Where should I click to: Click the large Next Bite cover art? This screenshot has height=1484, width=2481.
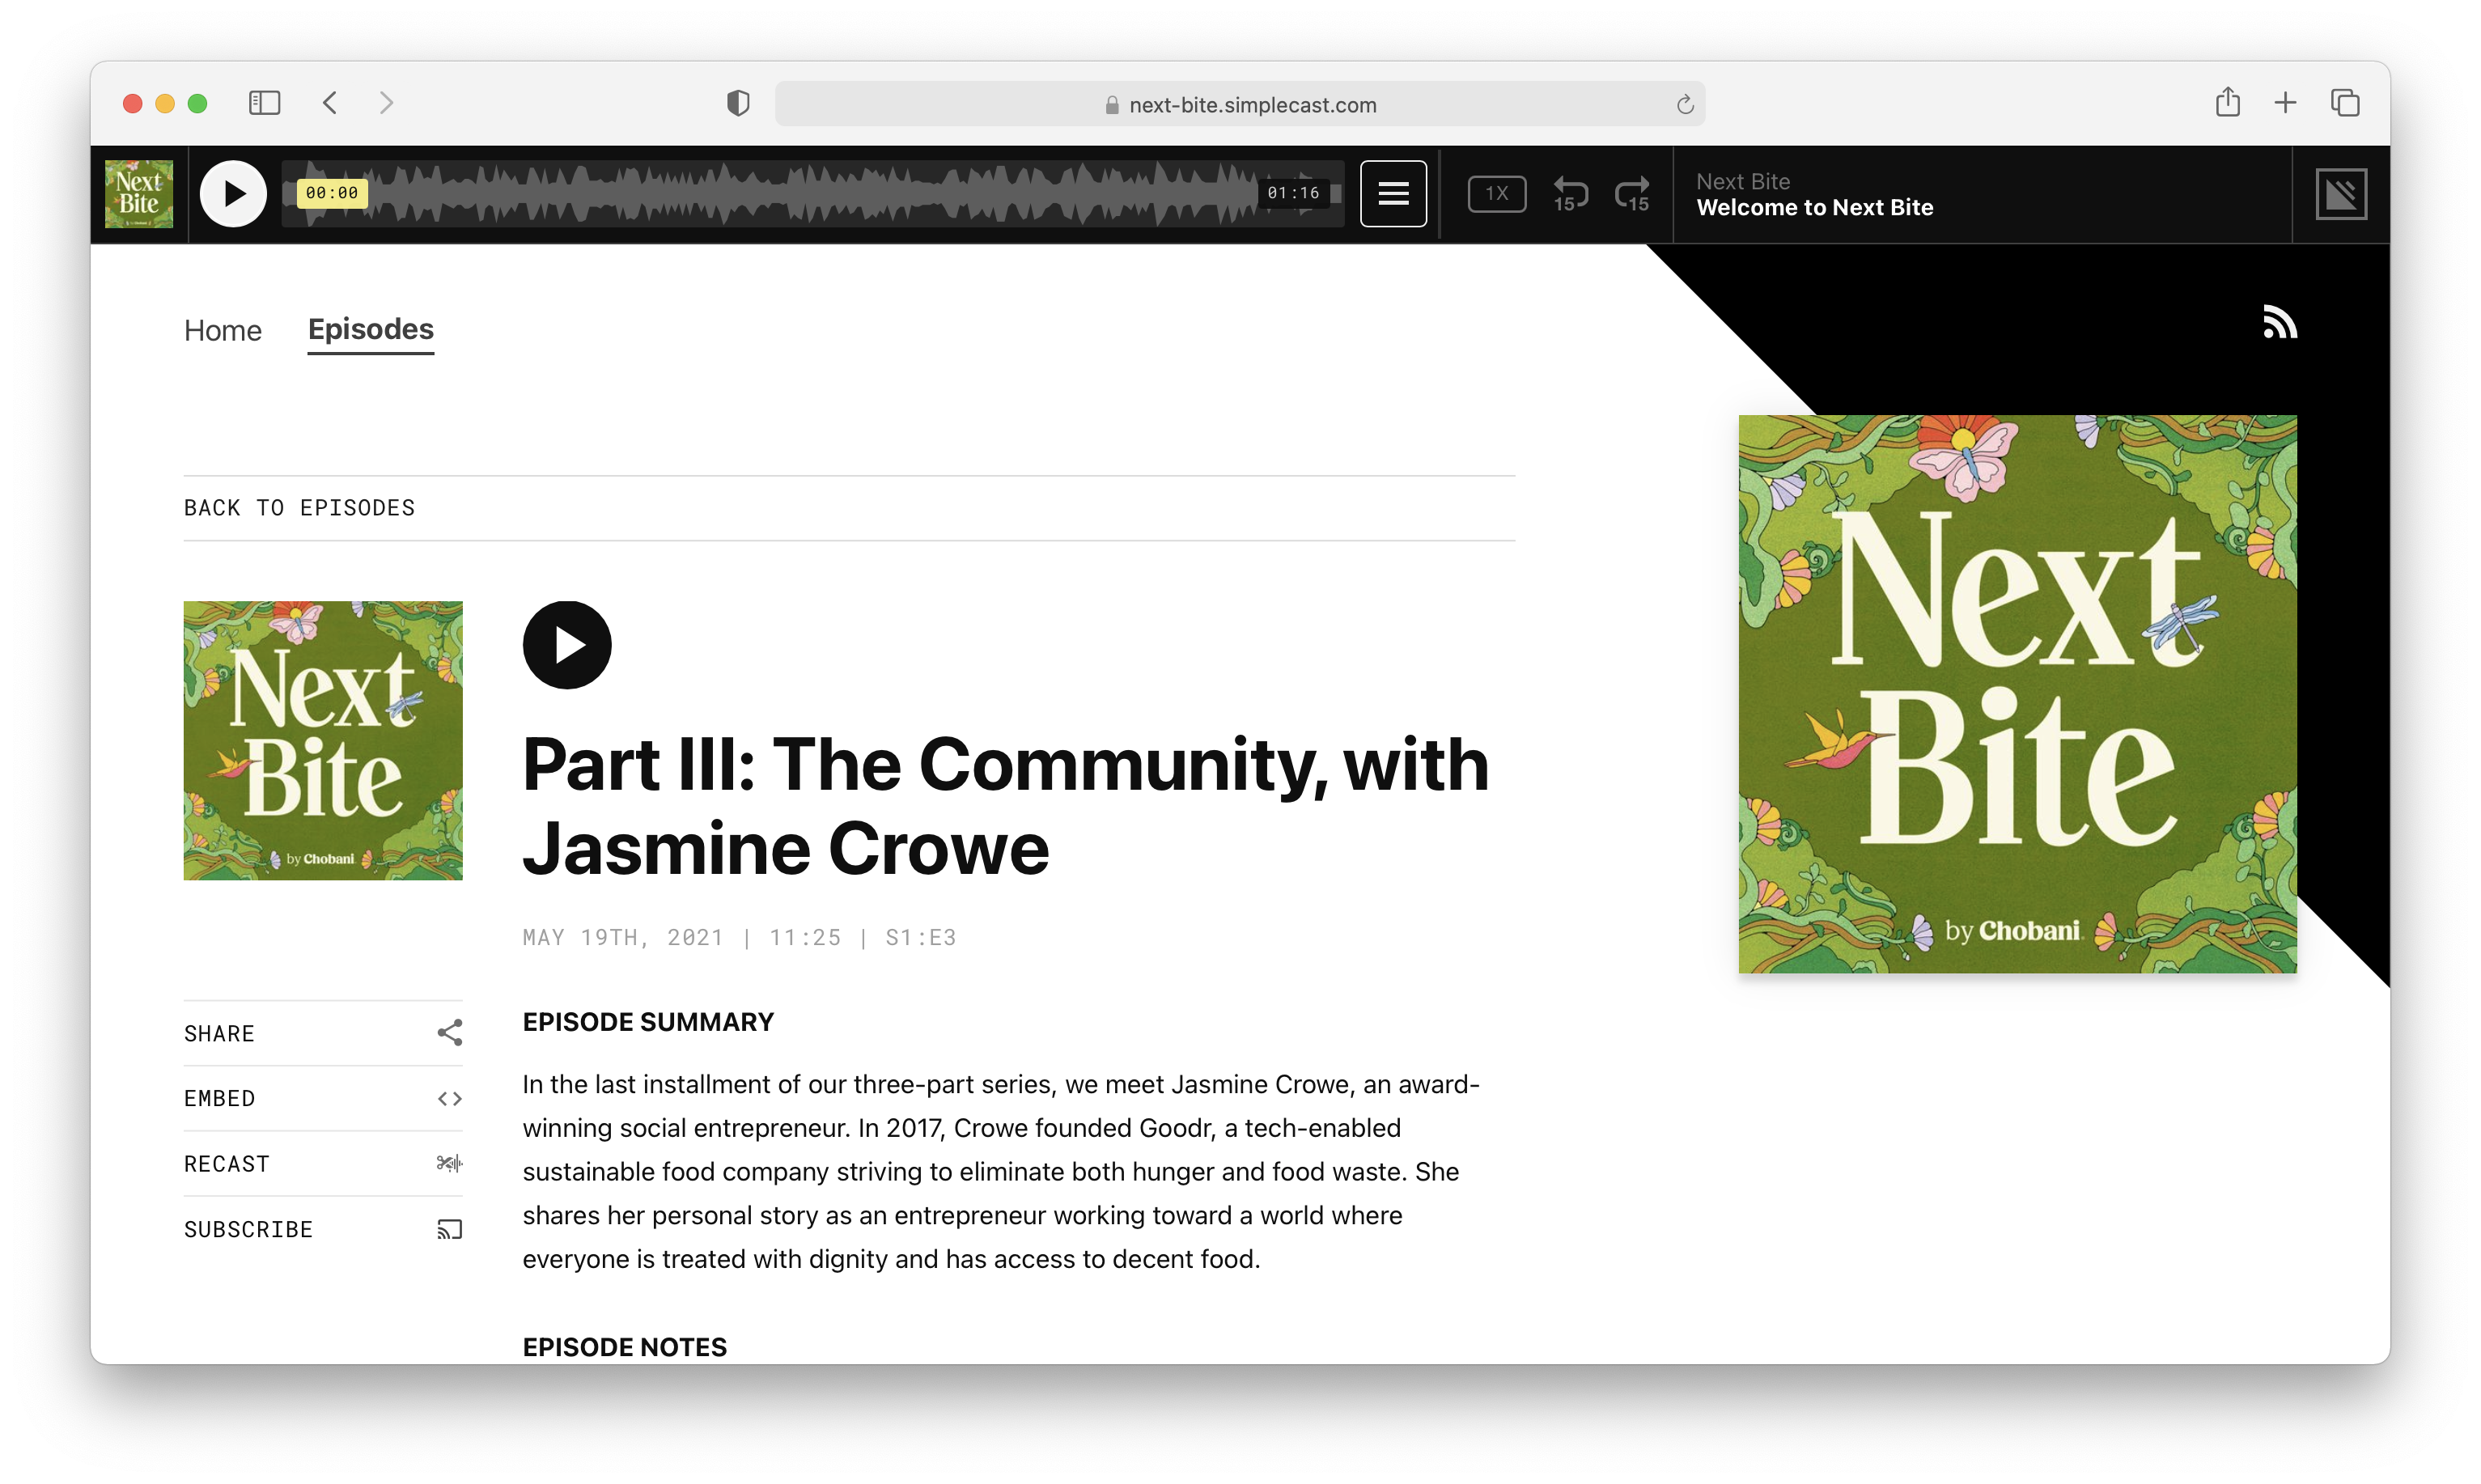(x=2017, y=694)
